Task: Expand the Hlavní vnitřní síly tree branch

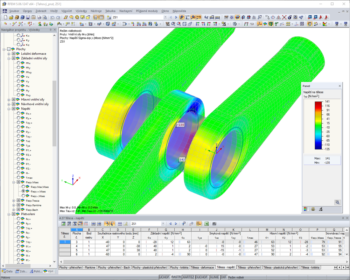Action: coord(9,99)
